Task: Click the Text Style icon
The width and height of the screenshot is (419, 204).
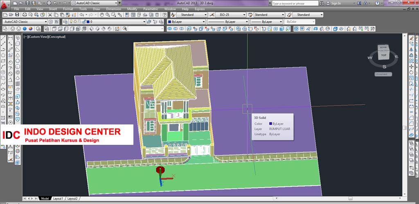Action: point(173,15)
